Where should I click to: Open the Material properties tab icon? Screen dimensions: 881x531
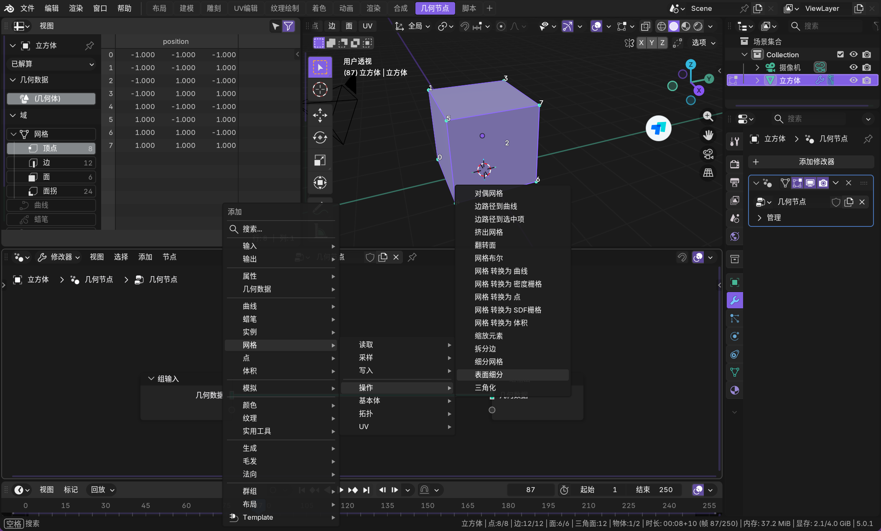735,390
